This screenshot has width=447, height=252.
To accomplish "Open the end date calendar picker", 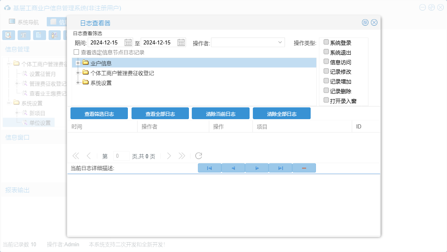I will (181, 42).
